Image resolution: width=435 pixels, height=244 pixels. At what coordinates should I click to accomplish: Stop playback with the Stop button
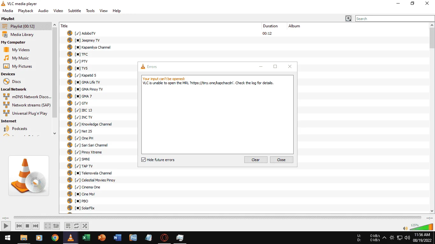pyautogui.click(x=27, y=226)
